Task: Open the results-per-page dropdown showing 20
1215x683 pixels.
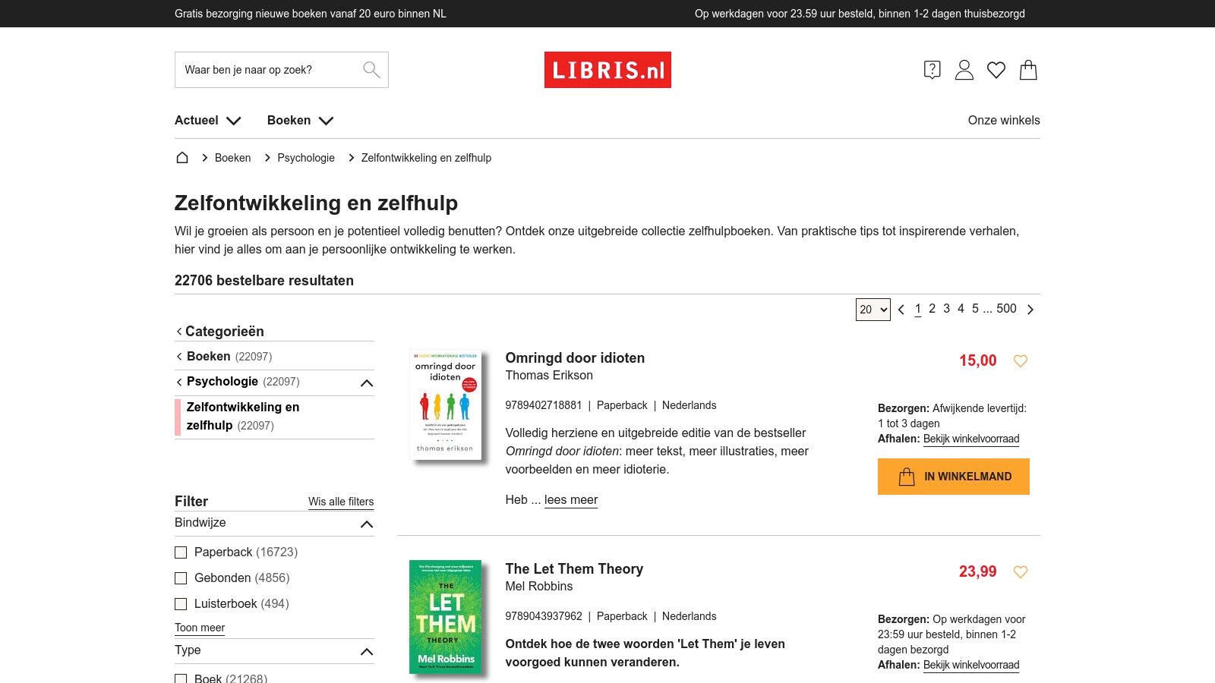Action: [x=873, y=310]
